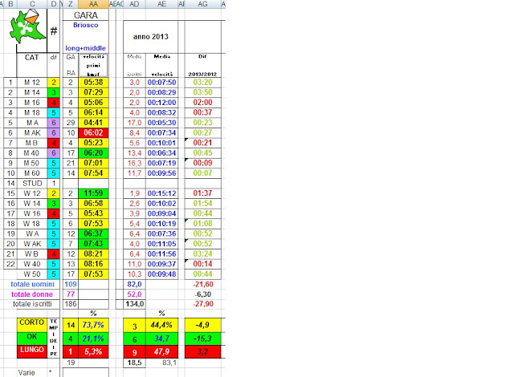Screen dimensions: 514x377
Task: Click the 44,4% percentage cell
Action: point(162,325)
